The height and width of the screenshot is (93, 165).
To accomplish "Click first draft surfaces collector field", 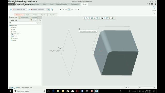I will (20, 10).
